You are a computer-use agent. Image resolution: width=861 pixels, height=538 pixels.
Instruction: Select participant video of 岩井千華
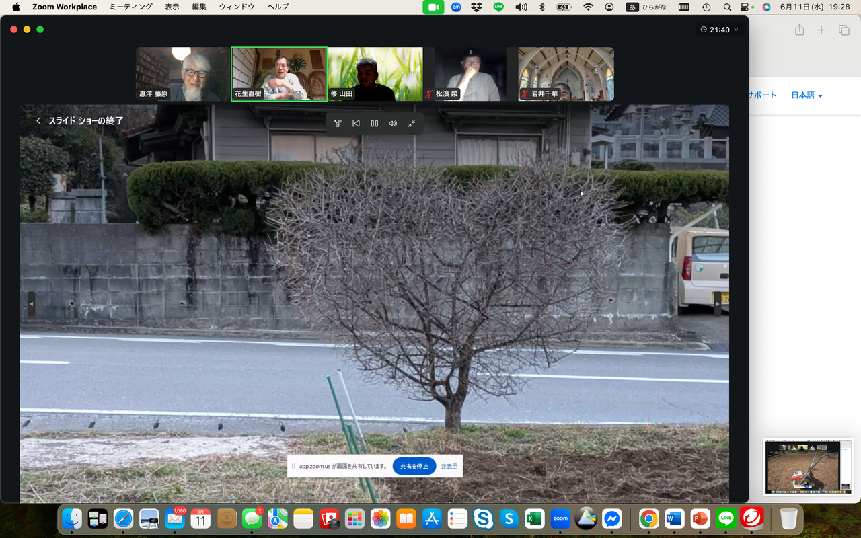pyautogui.click(x=566, y=74)
